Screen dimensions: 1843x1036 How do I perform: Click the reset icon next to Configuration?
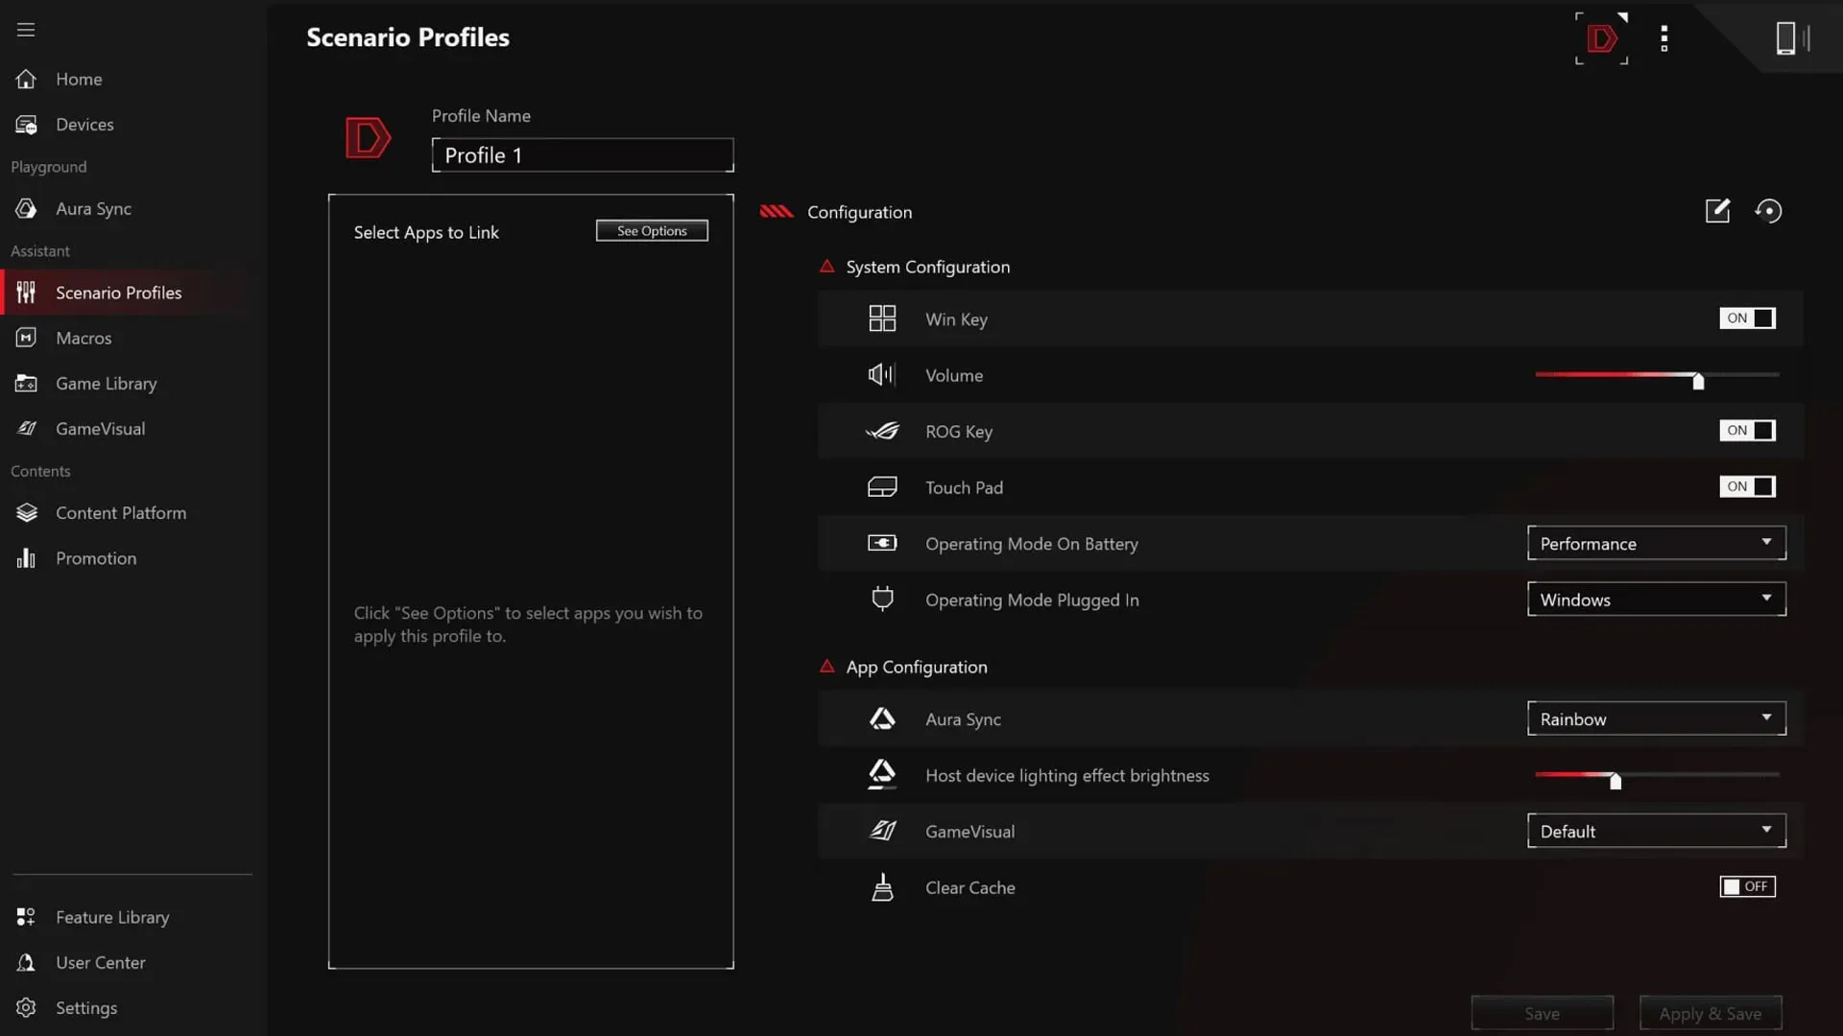pyautogui.click(x=1769, y=211)
